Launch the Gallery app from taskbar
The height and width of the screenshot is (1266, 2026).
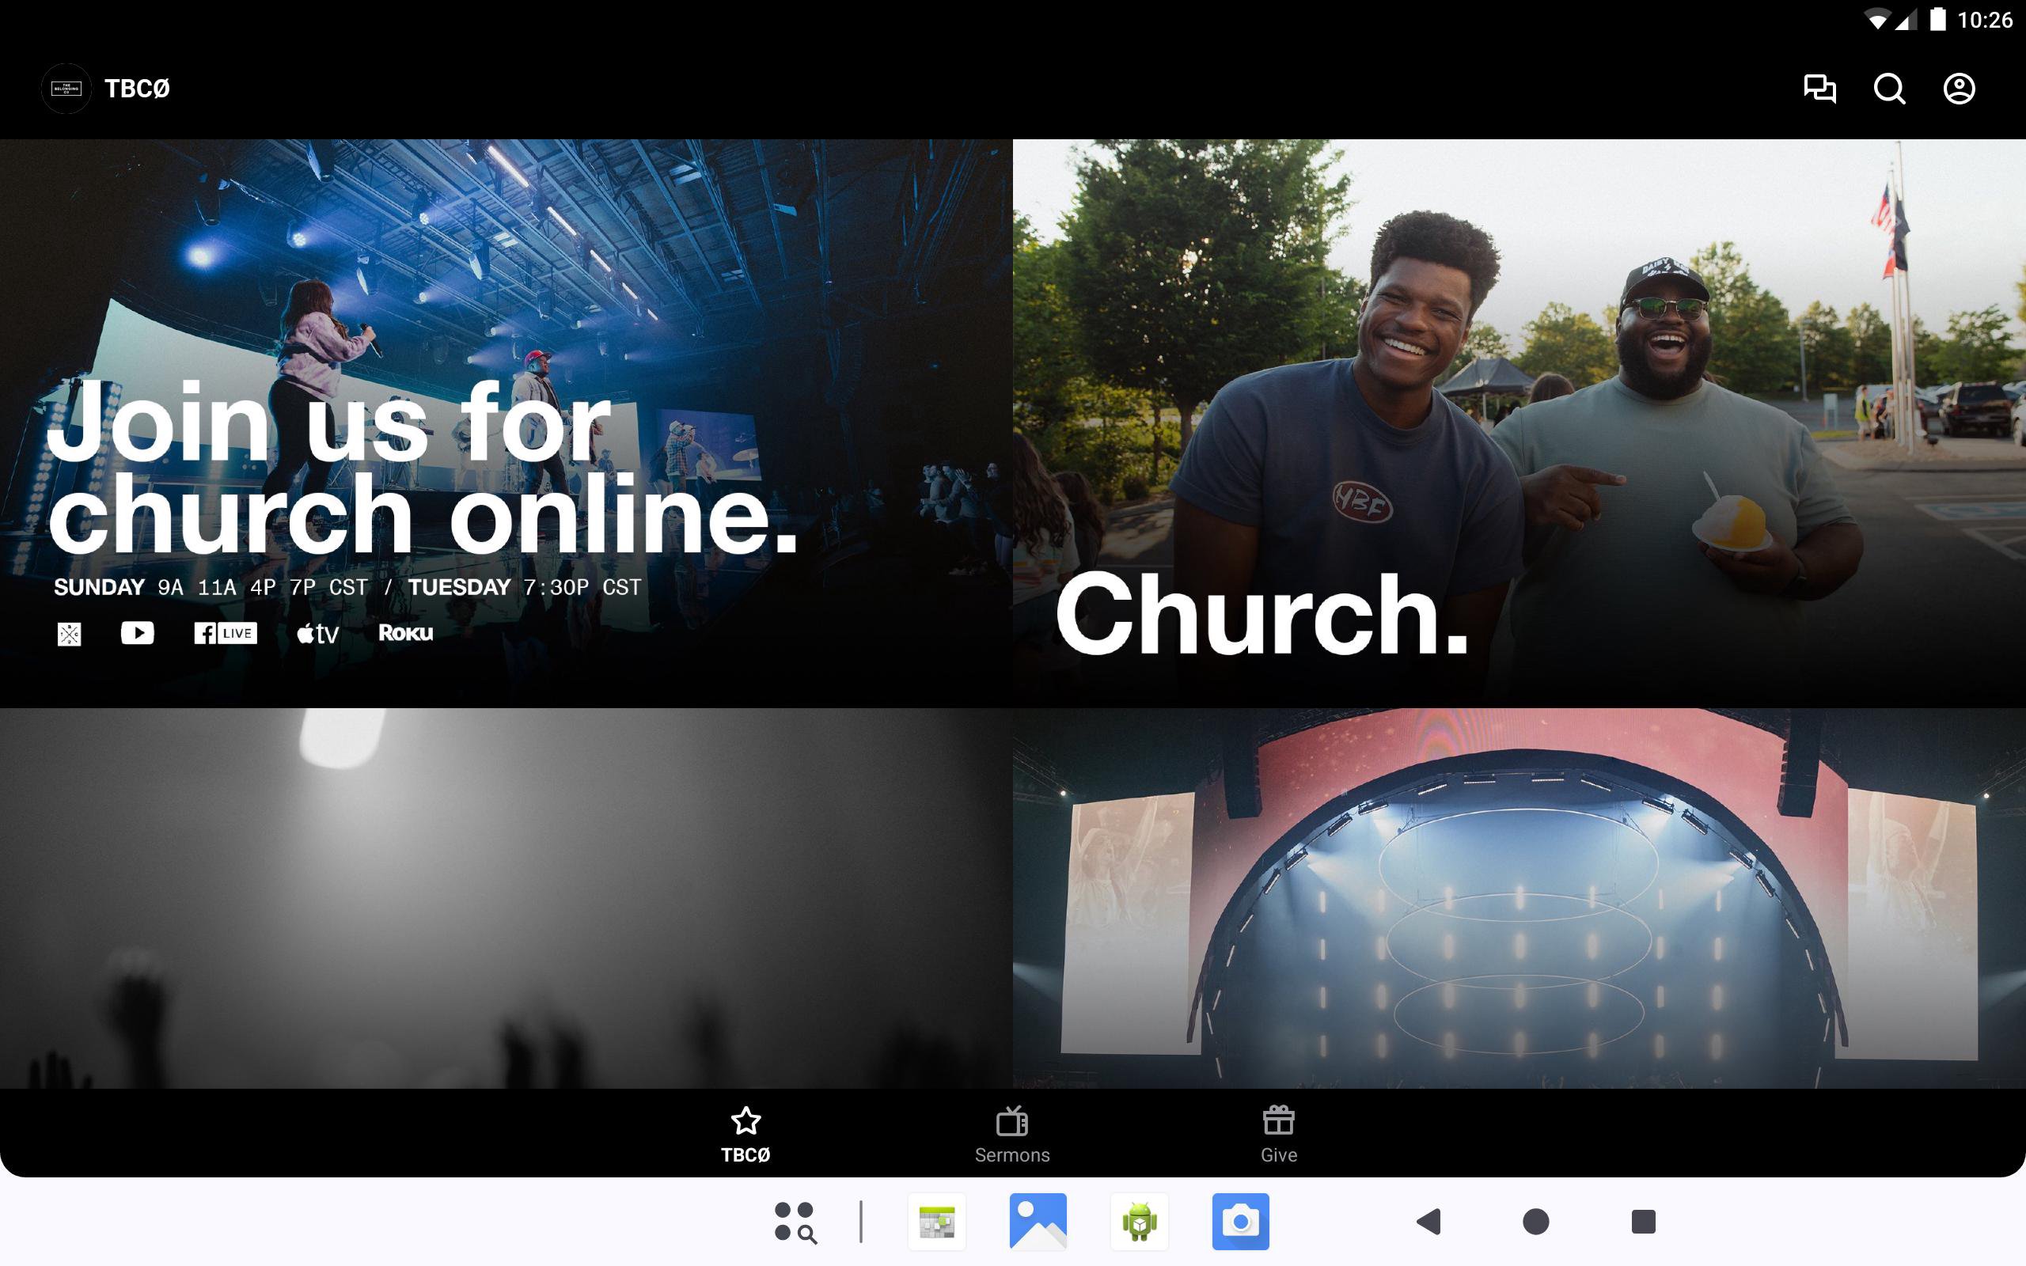coord(1038,1222)
